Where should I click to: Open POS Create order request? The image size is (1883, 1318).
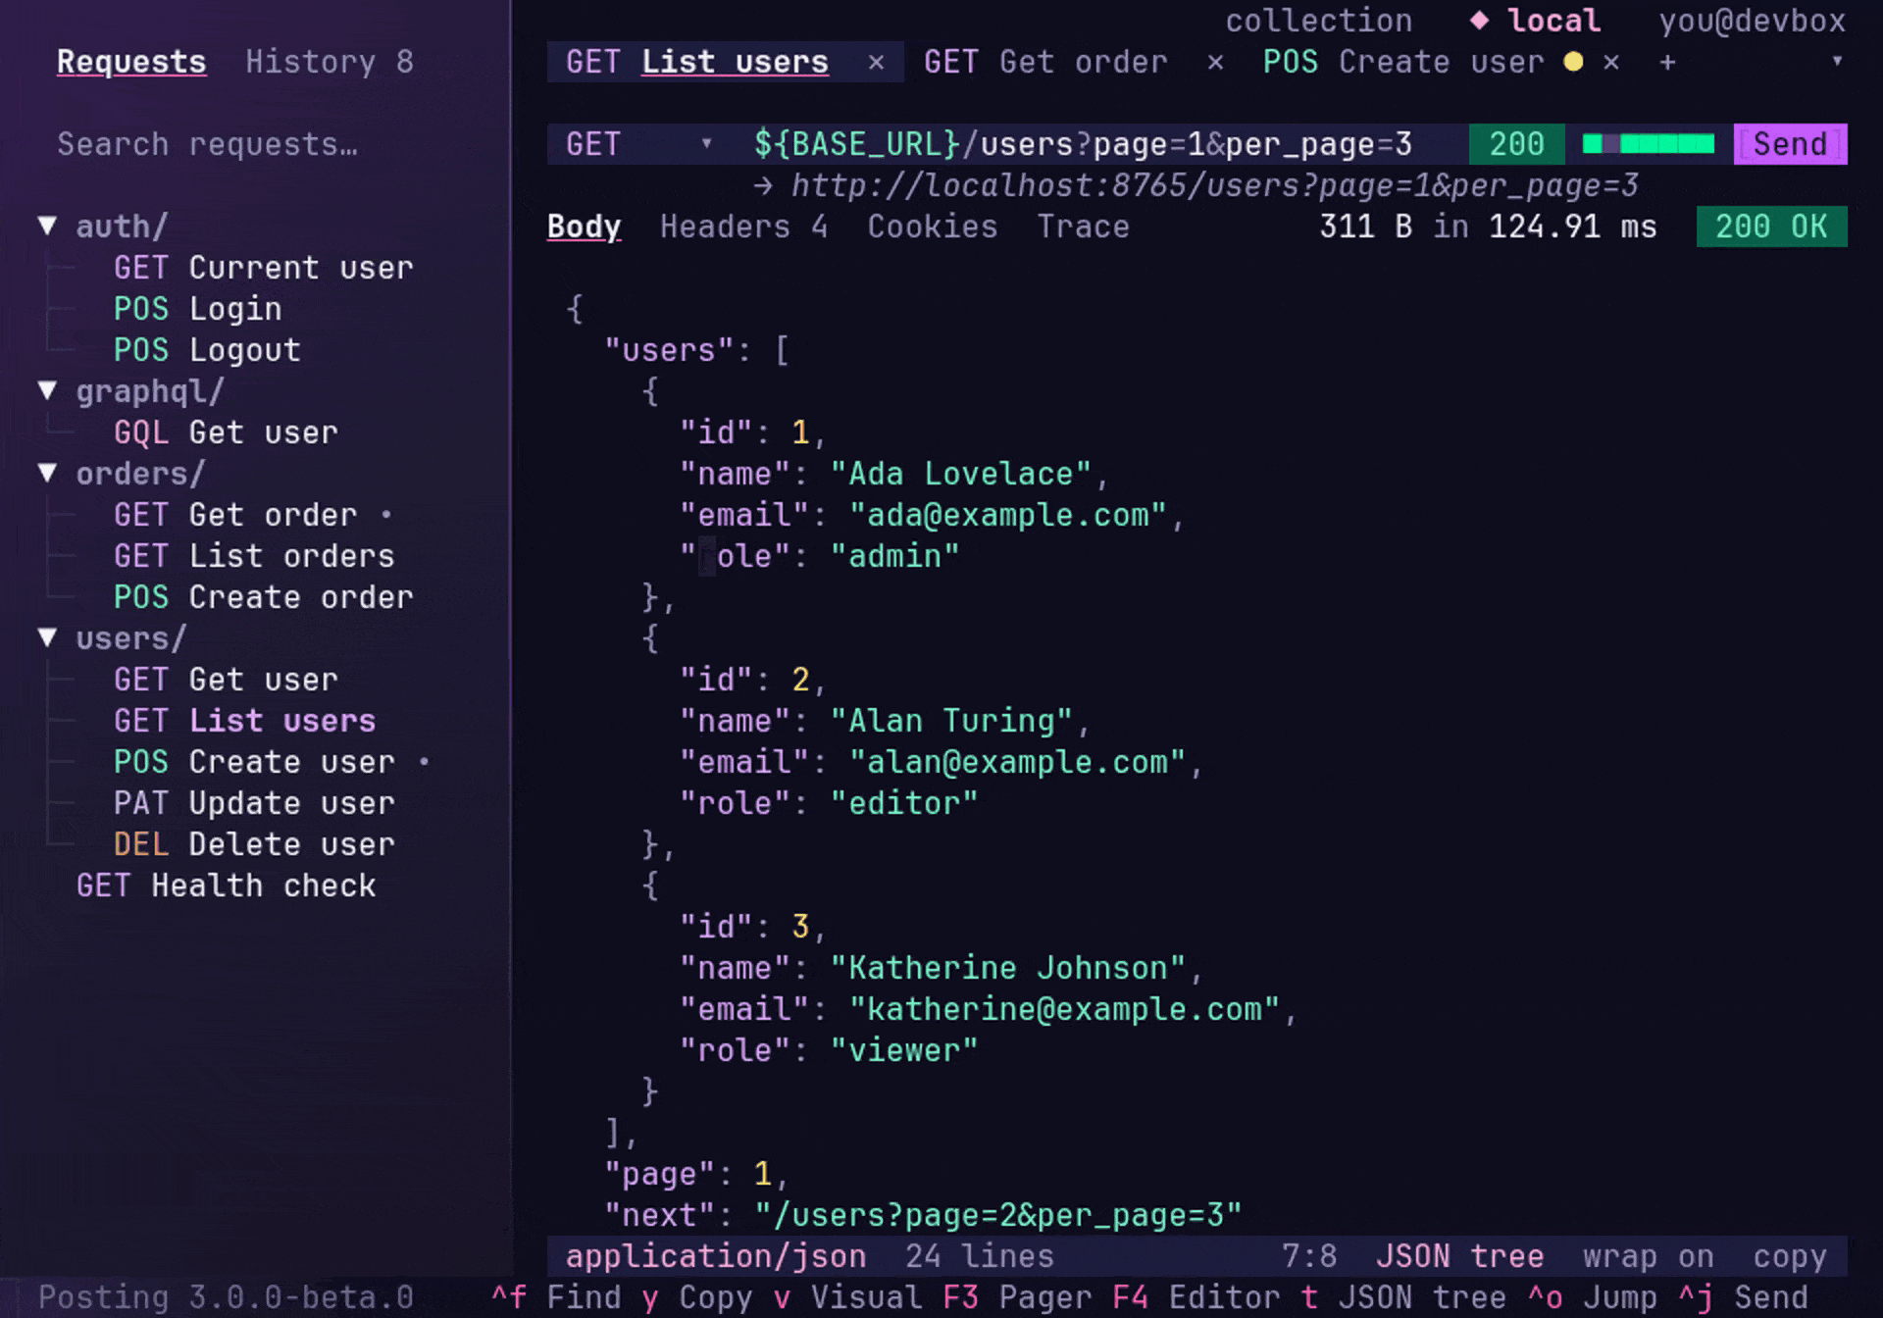pyautogui.click(x=263, y=597)
